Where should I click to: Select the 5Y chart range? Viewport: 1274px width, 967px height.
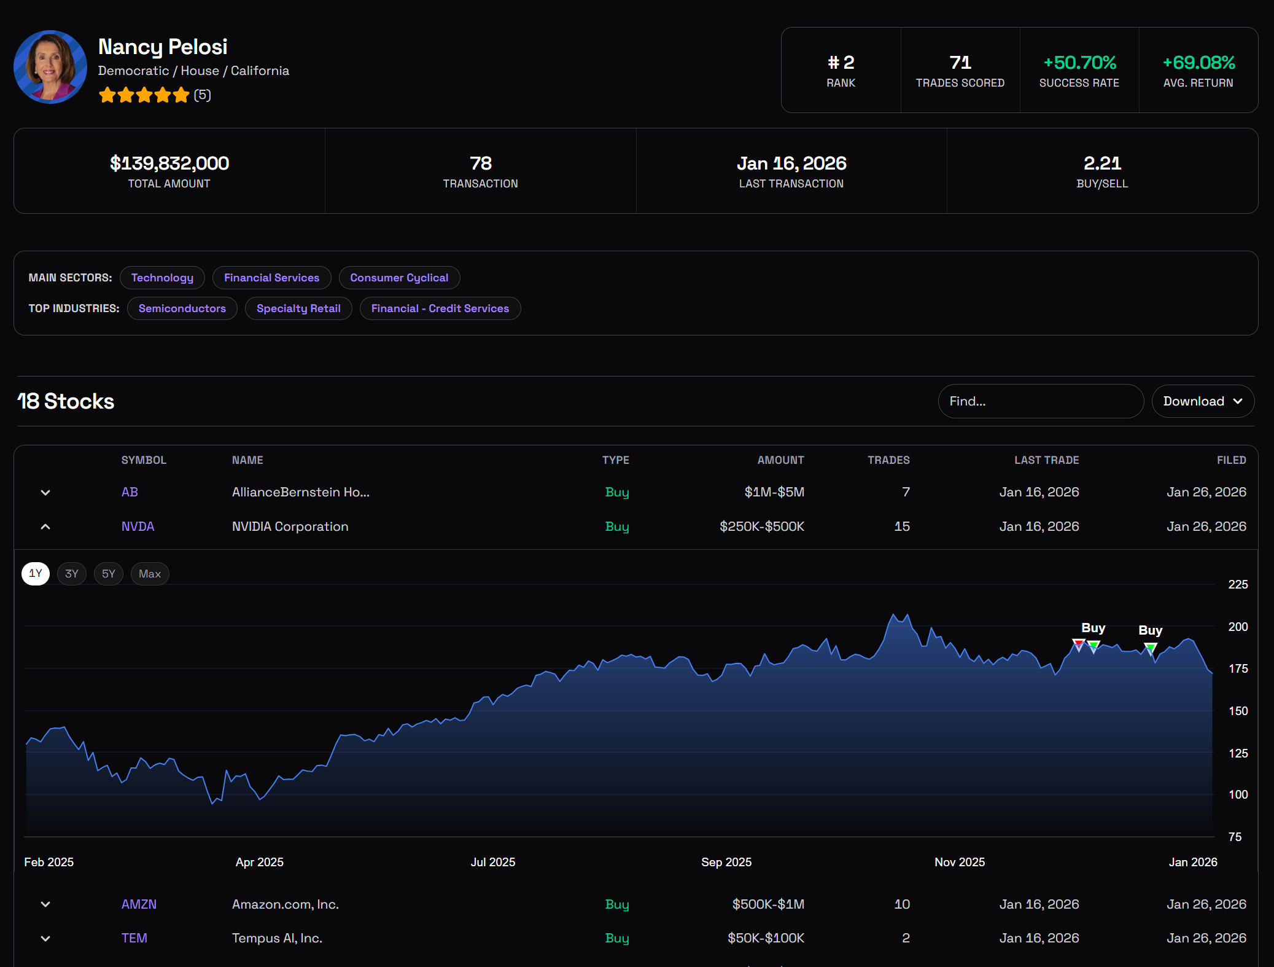tap(109, 574)
